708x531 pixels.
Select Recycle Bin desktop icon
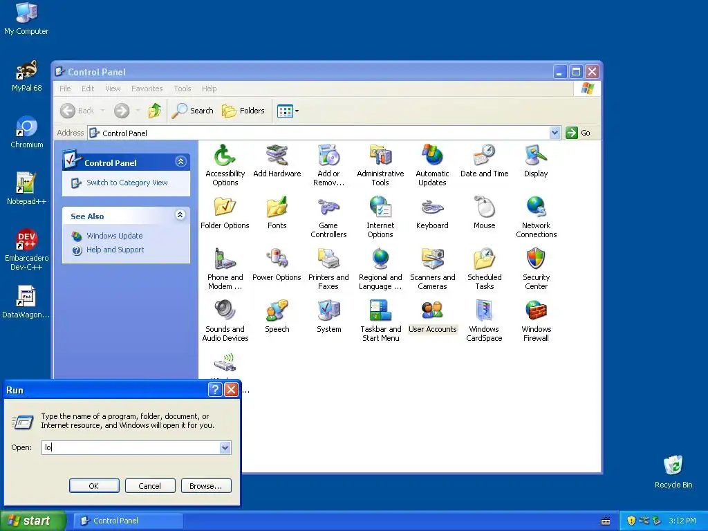(x=673, y=472)
